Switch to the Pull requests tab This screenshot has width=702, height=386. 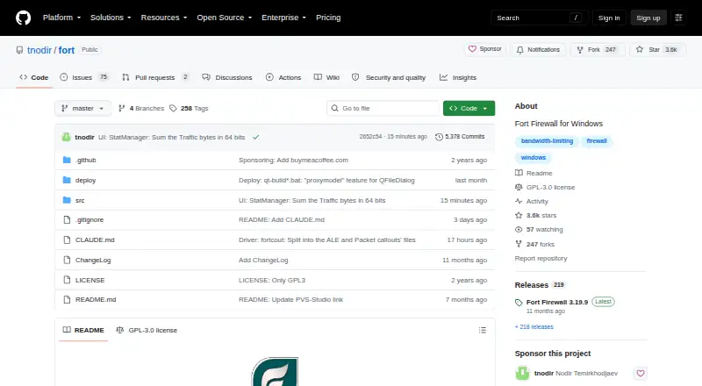point(155,77)
